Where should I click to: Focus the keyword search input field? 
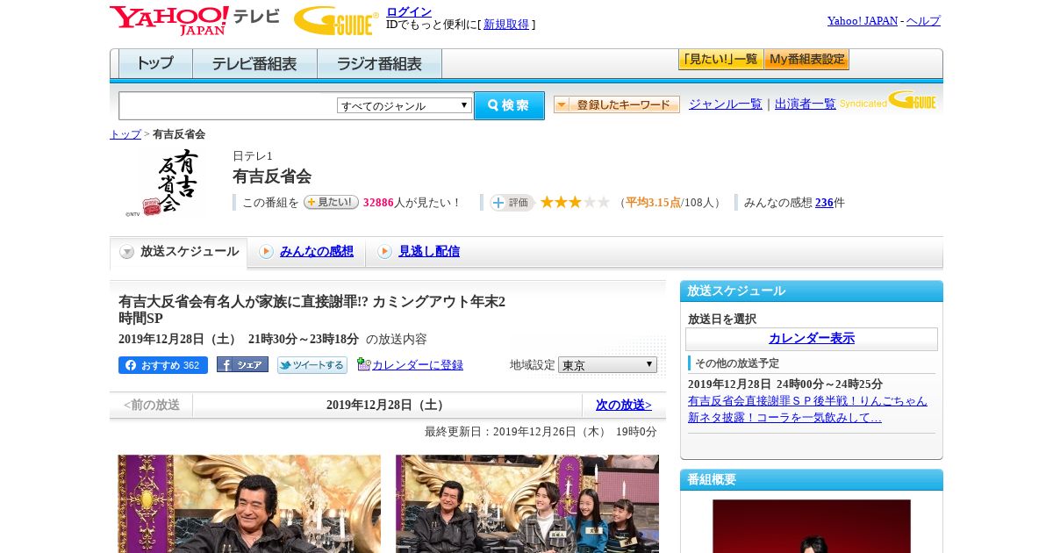tap(228, 105)
